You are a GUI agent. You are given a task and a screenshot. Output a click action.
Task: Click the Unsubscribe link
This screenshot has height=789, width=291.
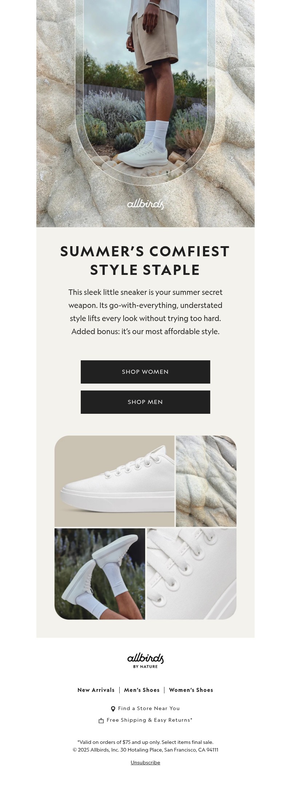pos(145,762)
